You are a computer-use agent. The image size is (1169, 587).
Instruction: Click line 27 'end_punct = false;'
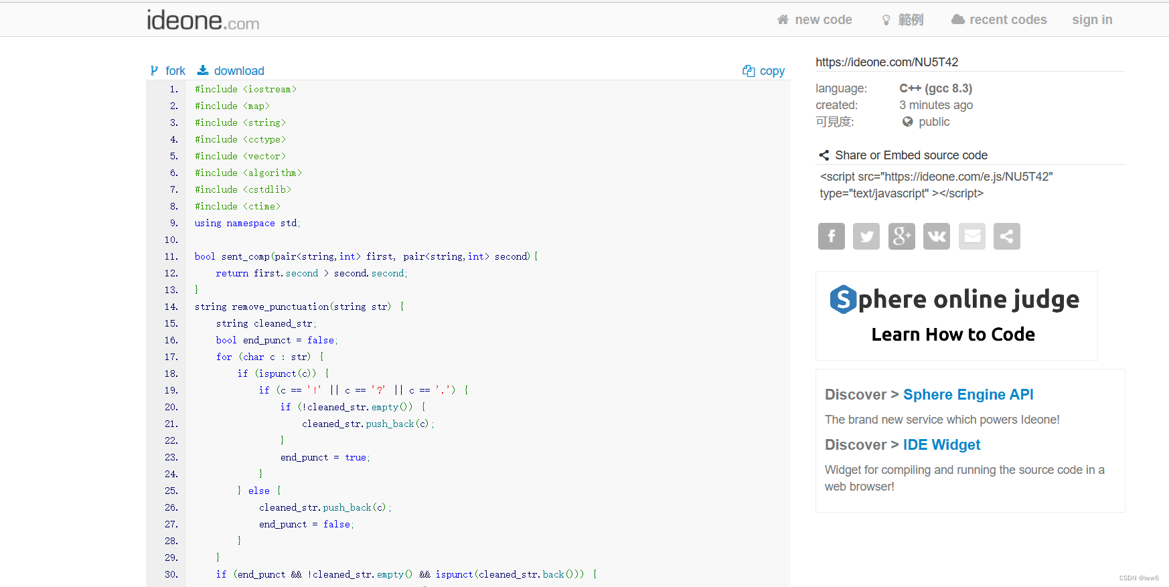tap(306, 524)
